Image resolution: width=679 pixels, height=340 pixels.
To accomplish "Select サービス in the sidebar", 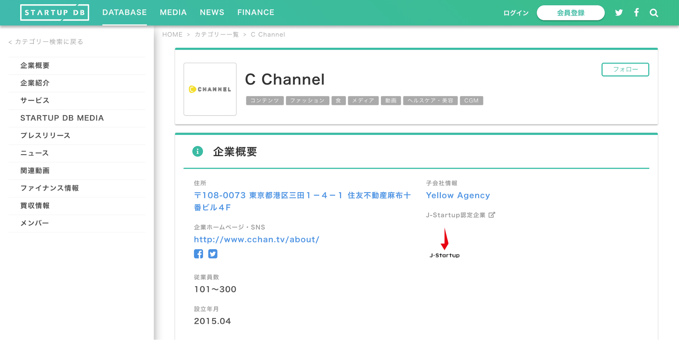I will (x=77, y=101).
